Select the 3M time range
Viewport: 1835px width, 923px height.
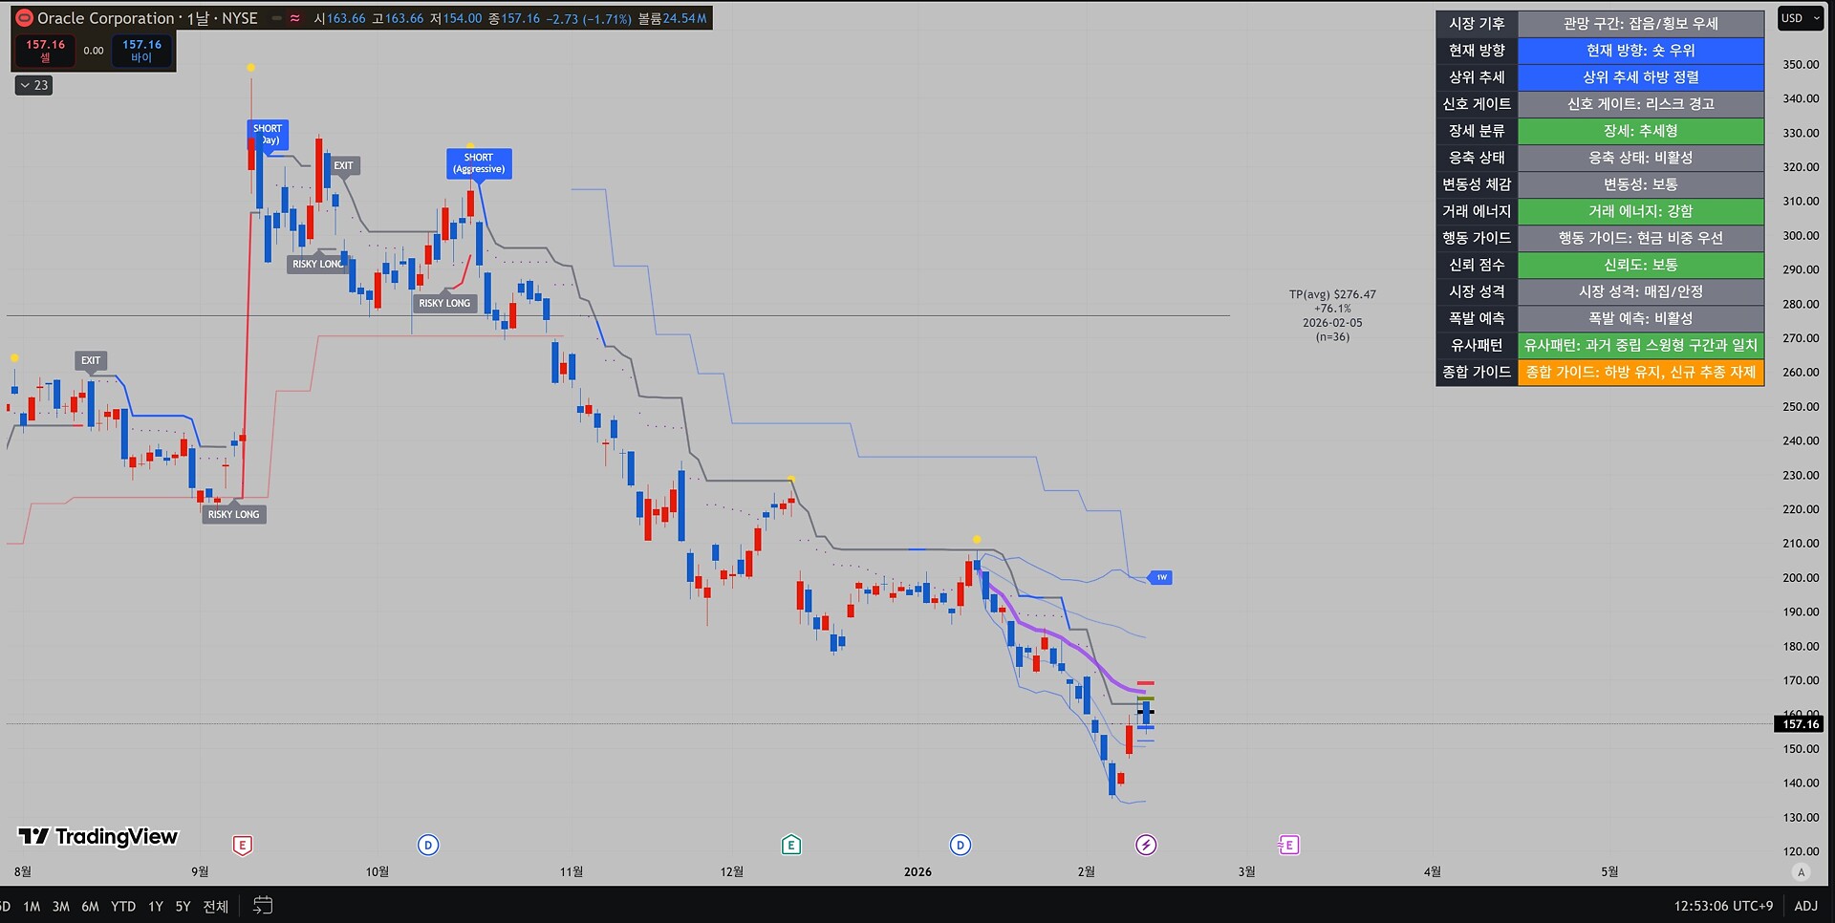tap(61, 906)
